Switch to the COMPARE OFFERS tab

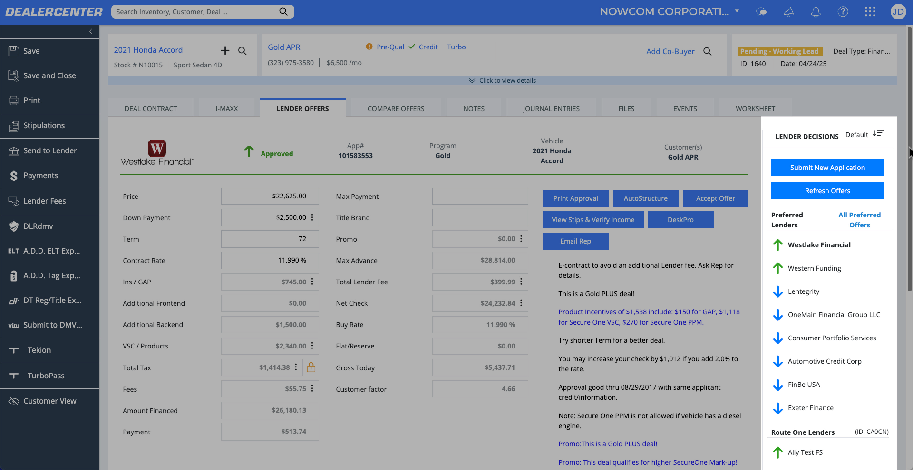click(396, 108)
